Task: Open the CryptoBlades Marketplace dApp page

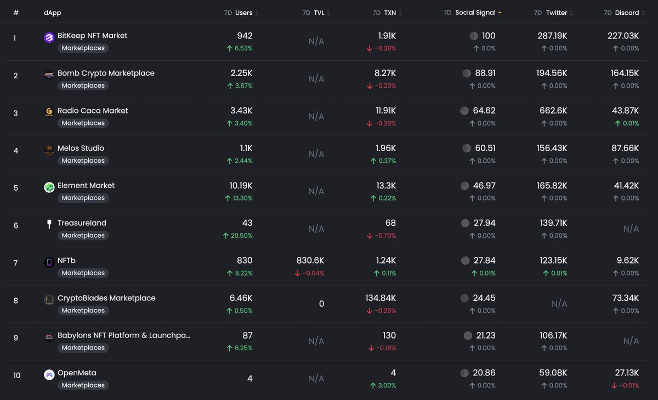Action: tap(106, 298)
